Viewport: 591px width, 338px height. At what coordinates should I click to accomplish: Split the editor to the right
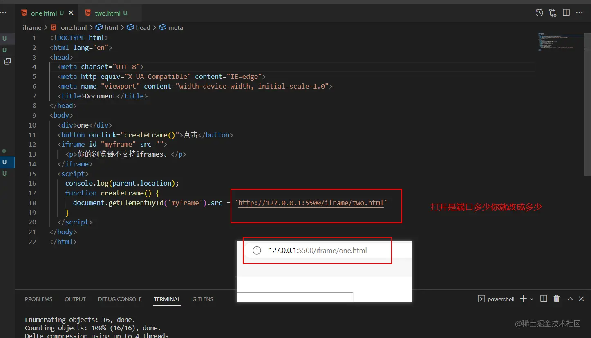coord(566,13)
